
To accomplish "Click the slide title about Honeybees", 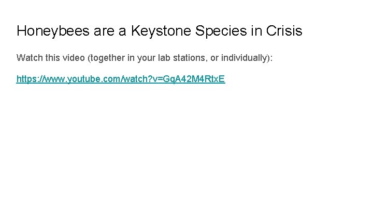I will click(159, 31).
